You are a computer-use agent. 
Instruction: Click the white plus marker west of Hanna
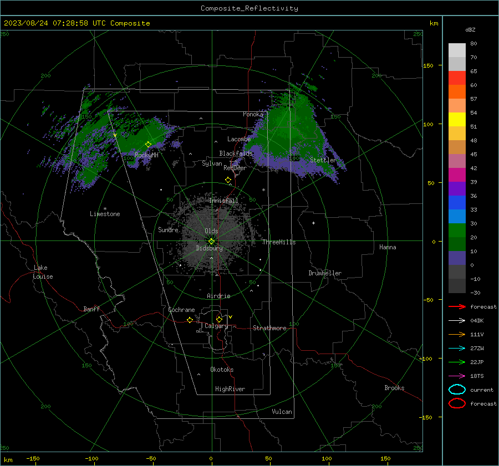click(313, 223)
